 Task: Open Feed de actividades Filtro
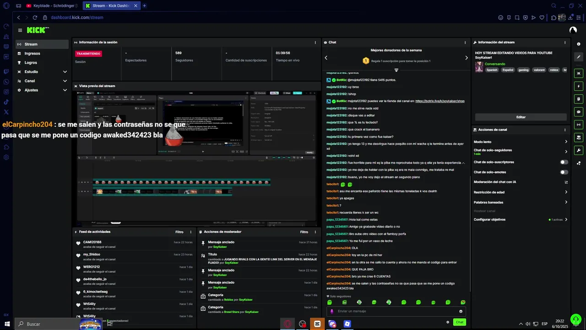(179, 232)
